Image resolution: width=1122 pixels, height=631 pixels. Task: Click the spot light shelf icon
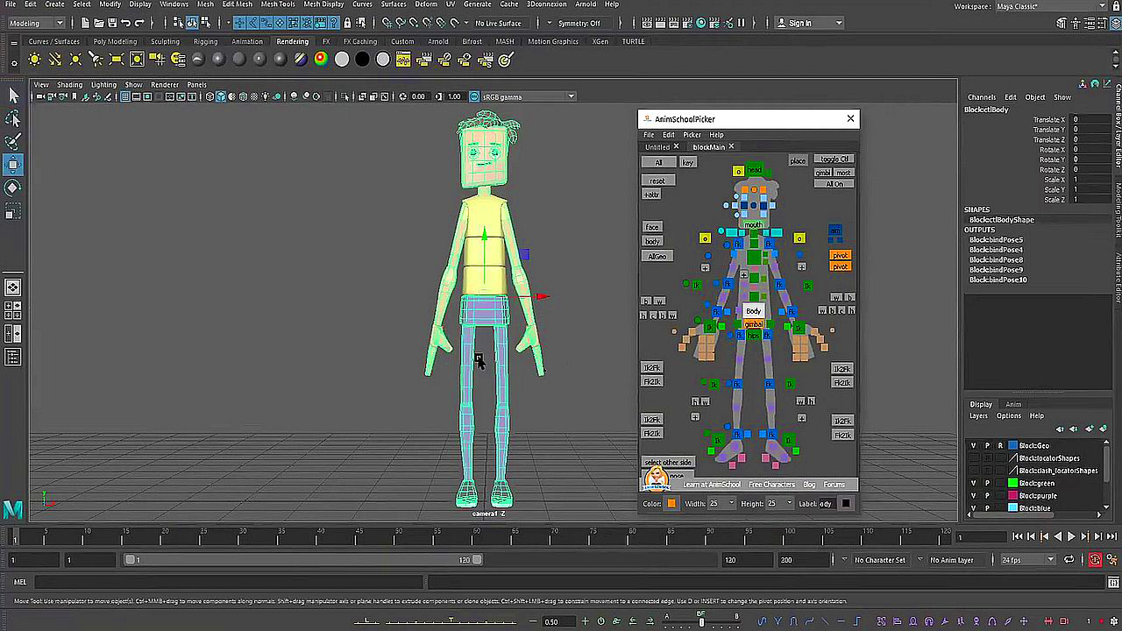click(x=96, y=60)
